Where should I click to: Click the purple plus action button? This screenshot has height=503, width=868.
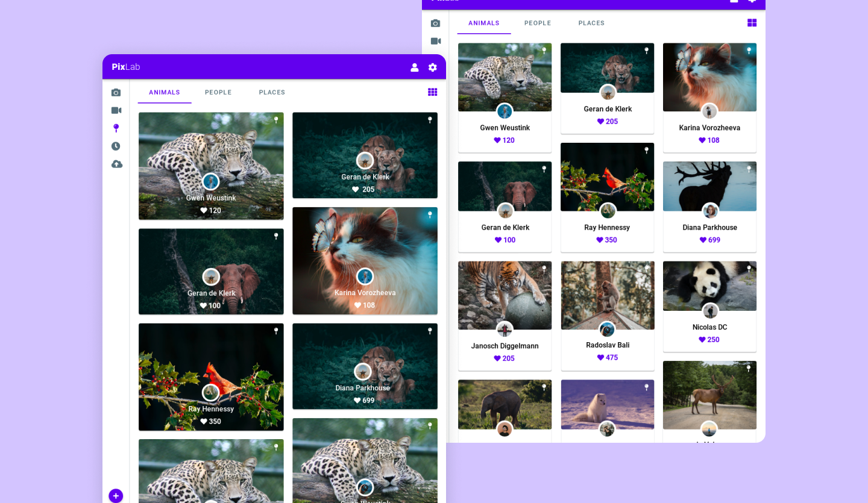click(116, 495)
